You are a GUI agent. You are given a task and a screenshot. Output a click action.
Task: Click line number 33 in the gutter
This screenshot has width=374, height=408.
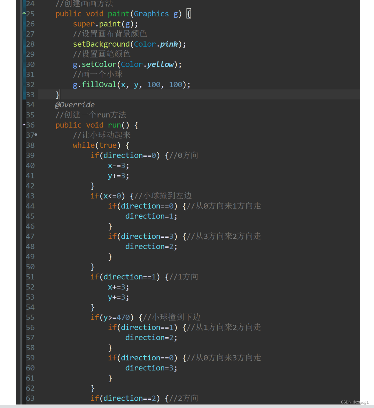pyautogui.click(x=30, y=94)
